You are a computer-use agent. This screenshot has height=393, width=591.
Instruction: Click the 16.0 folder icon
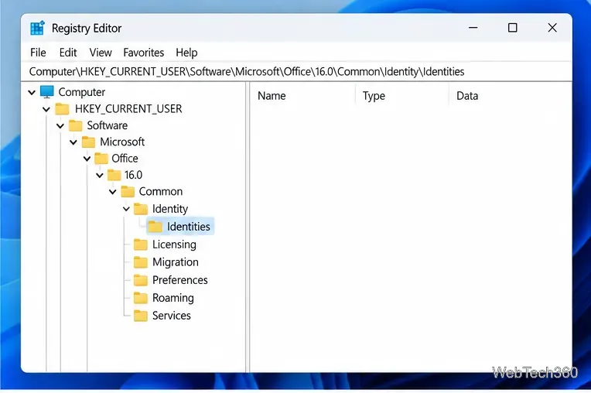[x=114, y=175]
